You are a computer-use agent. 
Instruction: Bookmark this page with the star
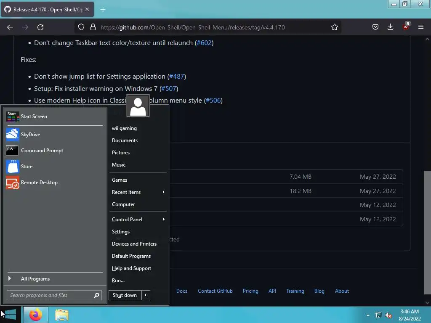[335, 27]
